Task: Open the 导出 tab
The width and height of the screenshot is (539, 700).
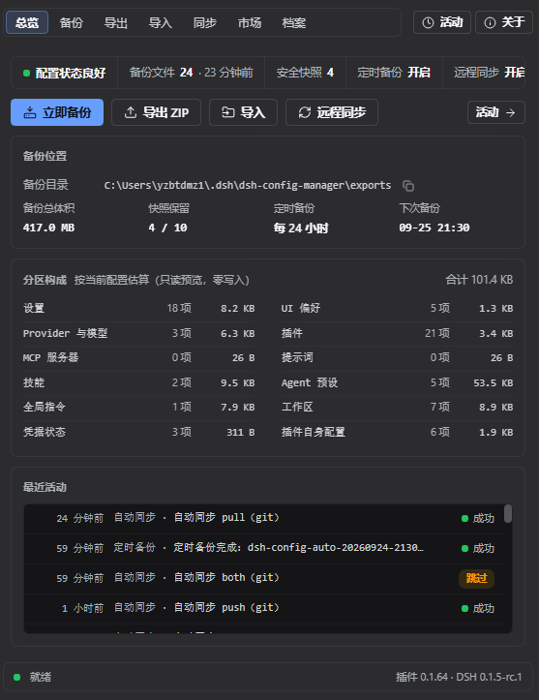Action: (x=116, y=22)
